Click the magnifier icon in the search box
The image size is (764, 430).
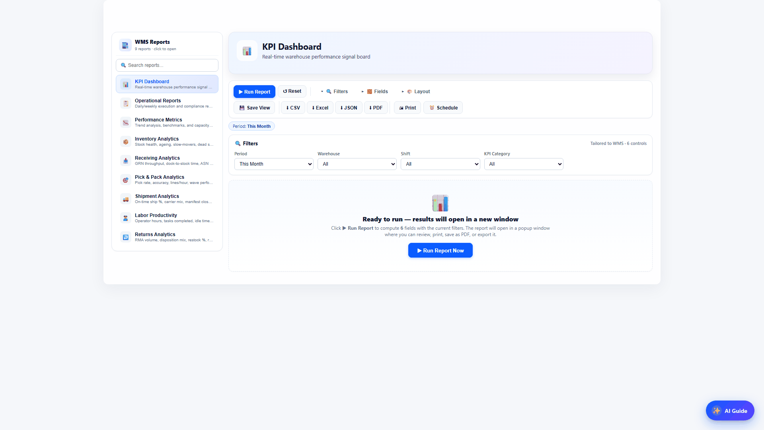[123, 65]
